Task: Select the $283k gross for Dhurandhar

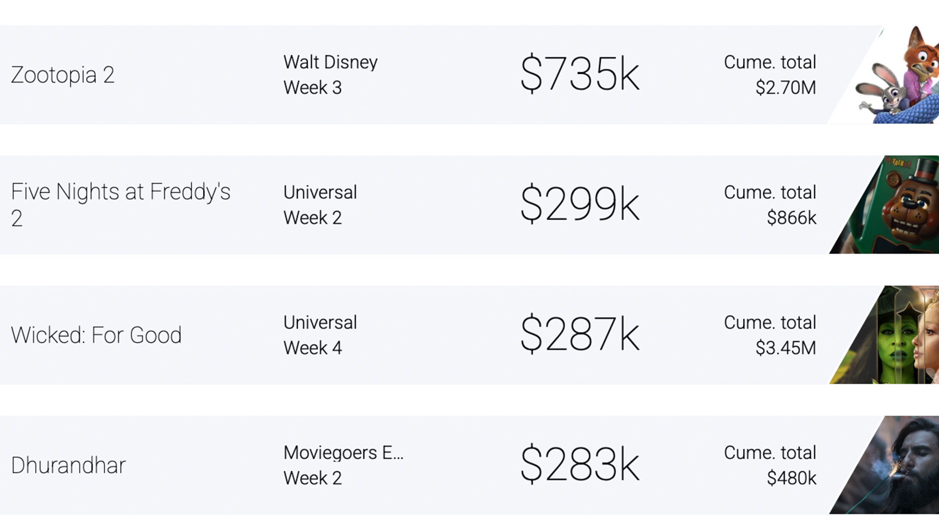Action: (x=580, y=465)
